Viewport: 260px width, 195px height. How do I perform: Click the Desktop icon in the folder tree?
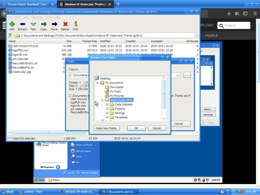(x=97, y=78)
